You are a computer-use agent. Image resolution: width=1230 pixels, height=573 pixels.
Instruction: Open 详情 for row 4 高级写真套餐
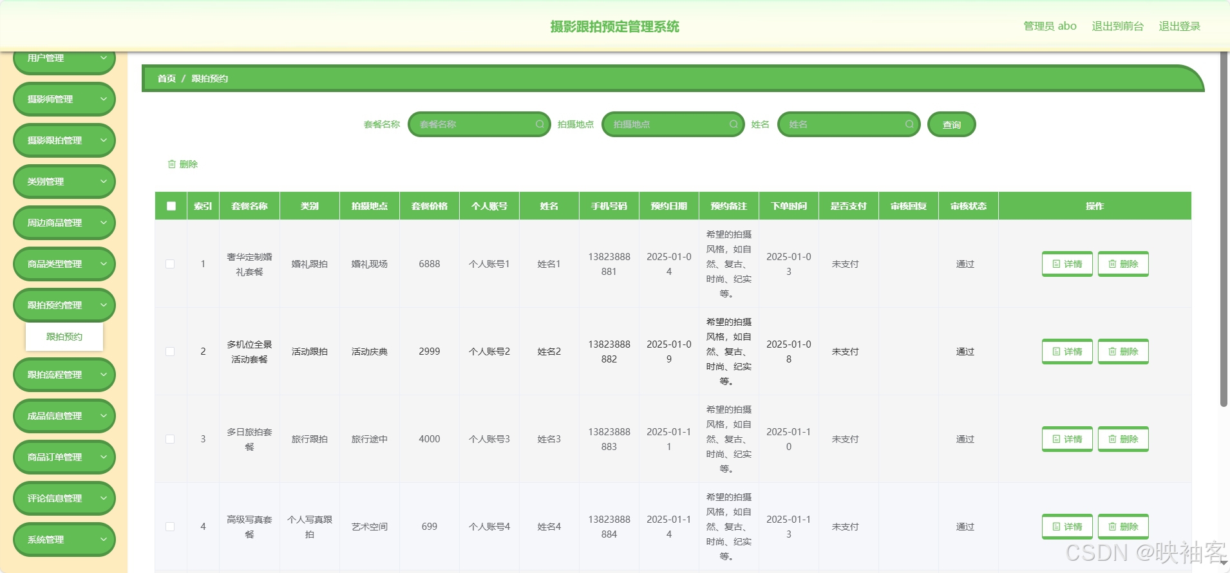[x=1067, y=527]
